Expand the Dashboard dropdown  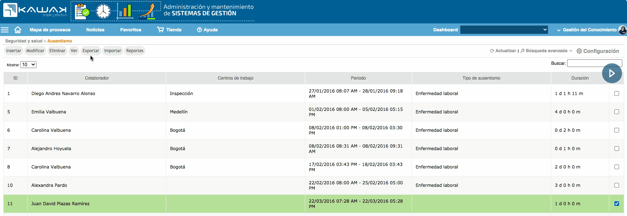coord(504,30)
